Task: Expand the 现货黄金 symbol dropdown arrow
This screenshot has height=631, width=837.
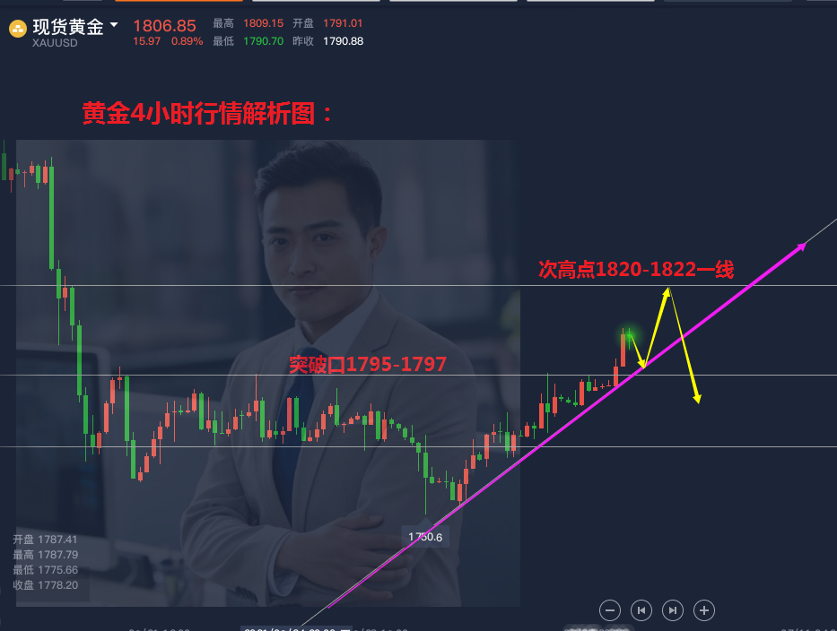Action: (114, 24)
